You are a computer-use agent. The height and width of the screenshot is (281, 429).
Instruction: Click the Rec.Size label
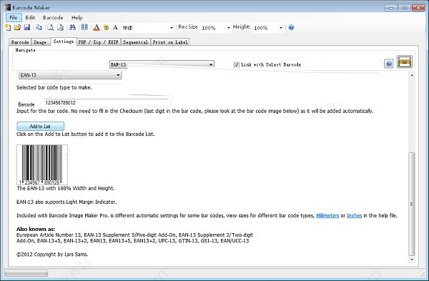(x=187, y=27)
